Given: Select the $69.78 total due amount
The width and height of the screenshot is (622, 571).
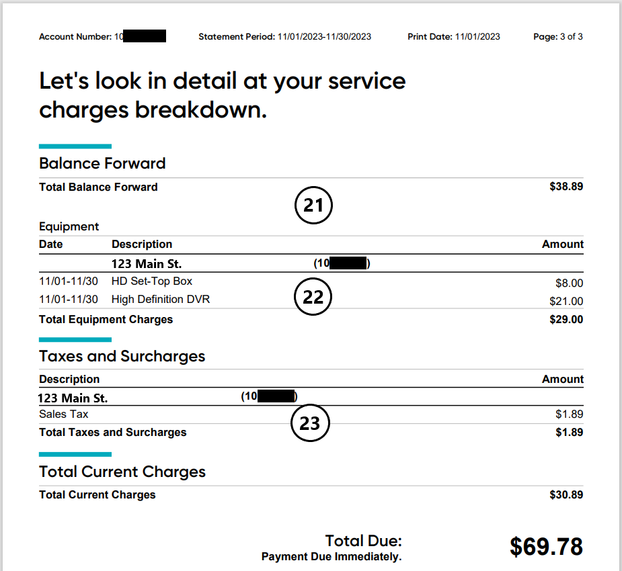Looking at the screenshot, I should click(x=546, y=547).
